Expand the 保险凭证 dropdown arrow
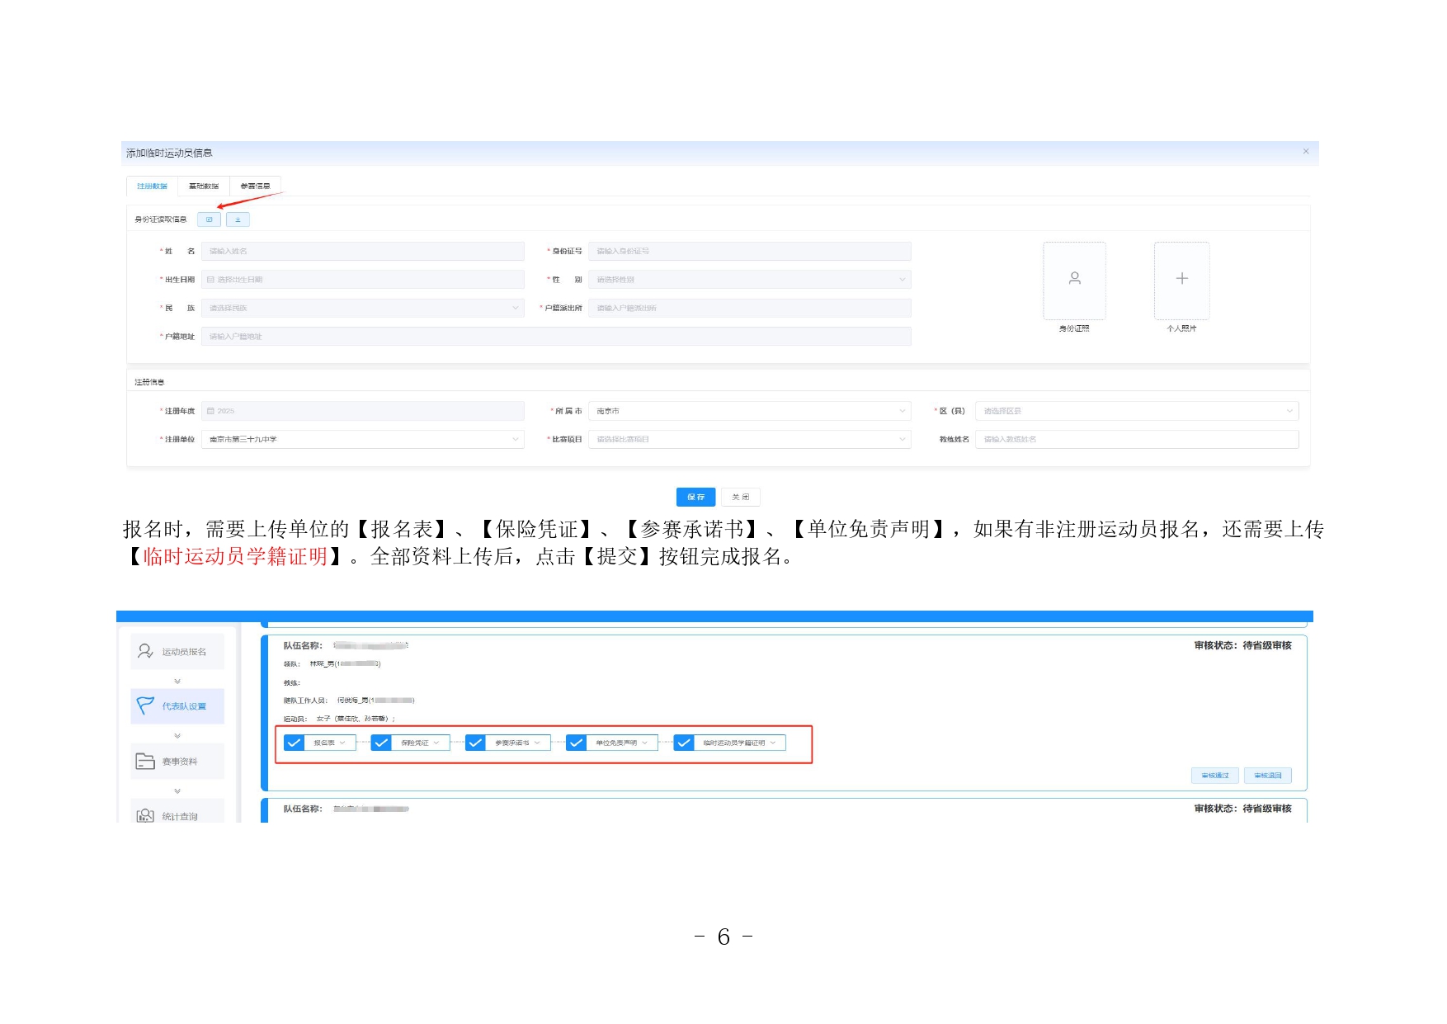This screenshot has width=1447, height=1024. pyautogui.click(x=436, y=743)
